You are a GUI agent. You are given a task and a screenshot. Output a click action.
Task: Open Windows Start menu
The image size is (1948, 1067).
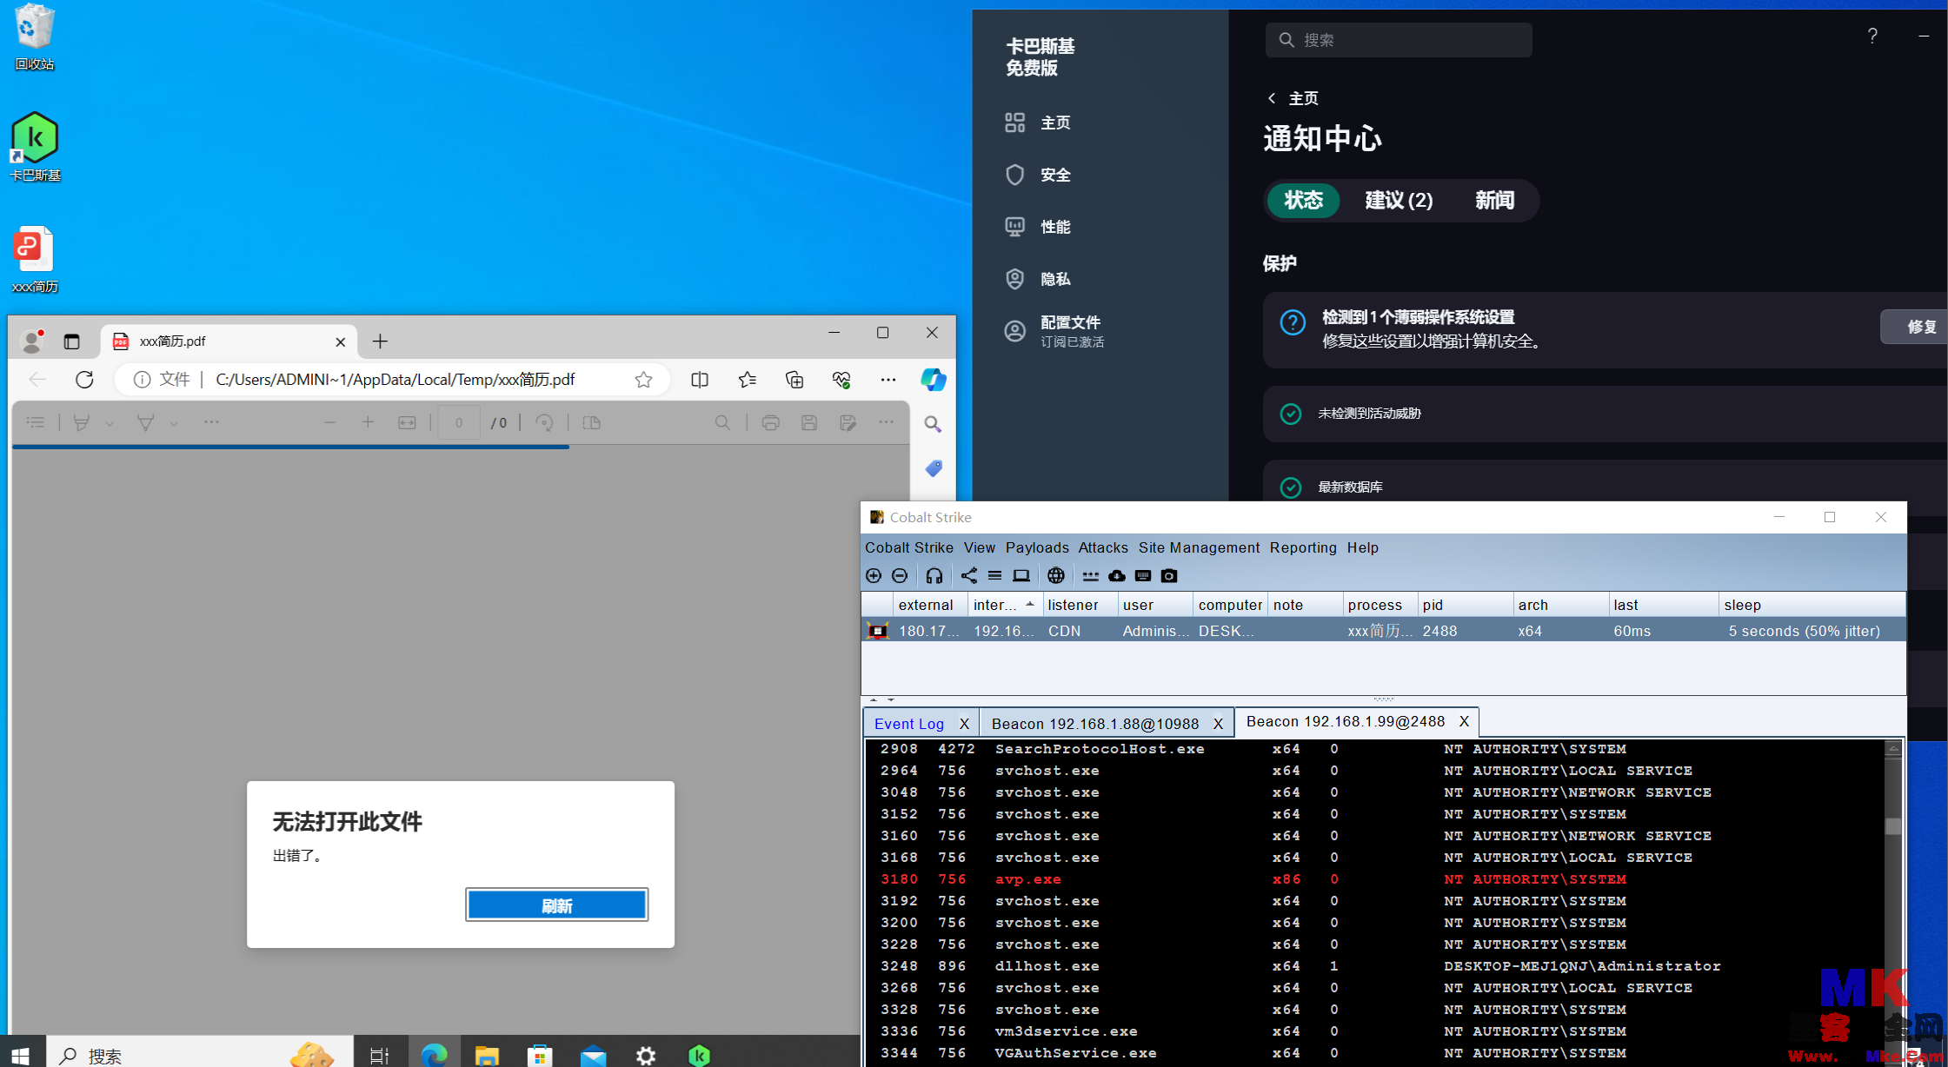coord(21,1055)
